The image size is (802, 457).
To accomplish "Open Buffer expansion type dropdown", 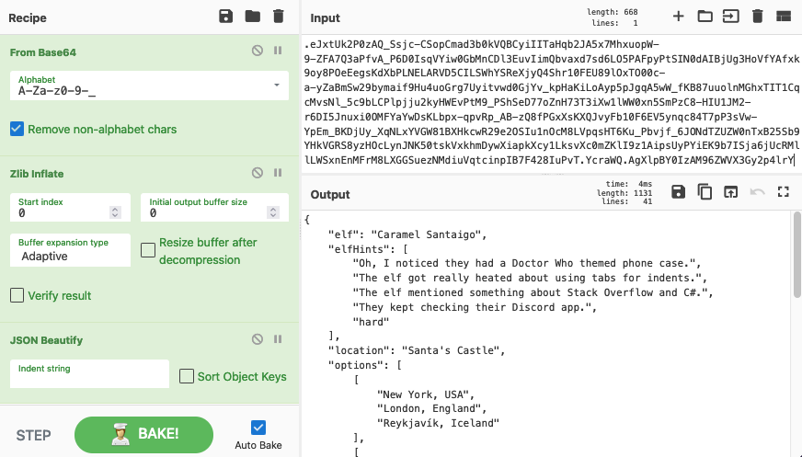I will pyautogui.click(x=70, y=250).
